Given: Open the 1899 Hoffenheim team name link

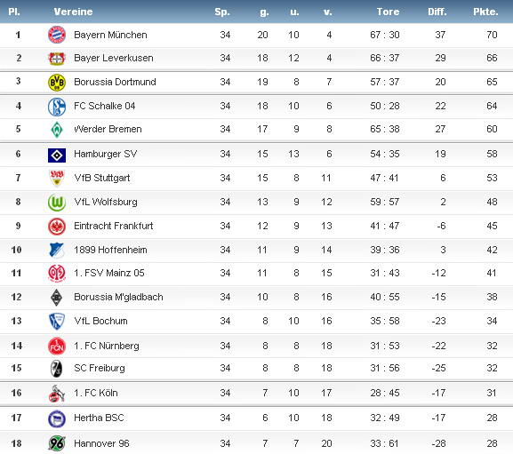Looking at the screenshot, I should pyautogui.click(x=110, y=250).
